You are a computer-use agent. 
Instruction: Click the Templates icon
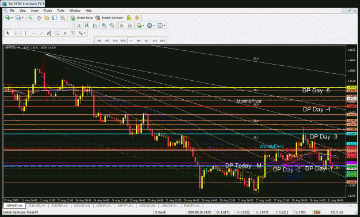click(160, 25)
